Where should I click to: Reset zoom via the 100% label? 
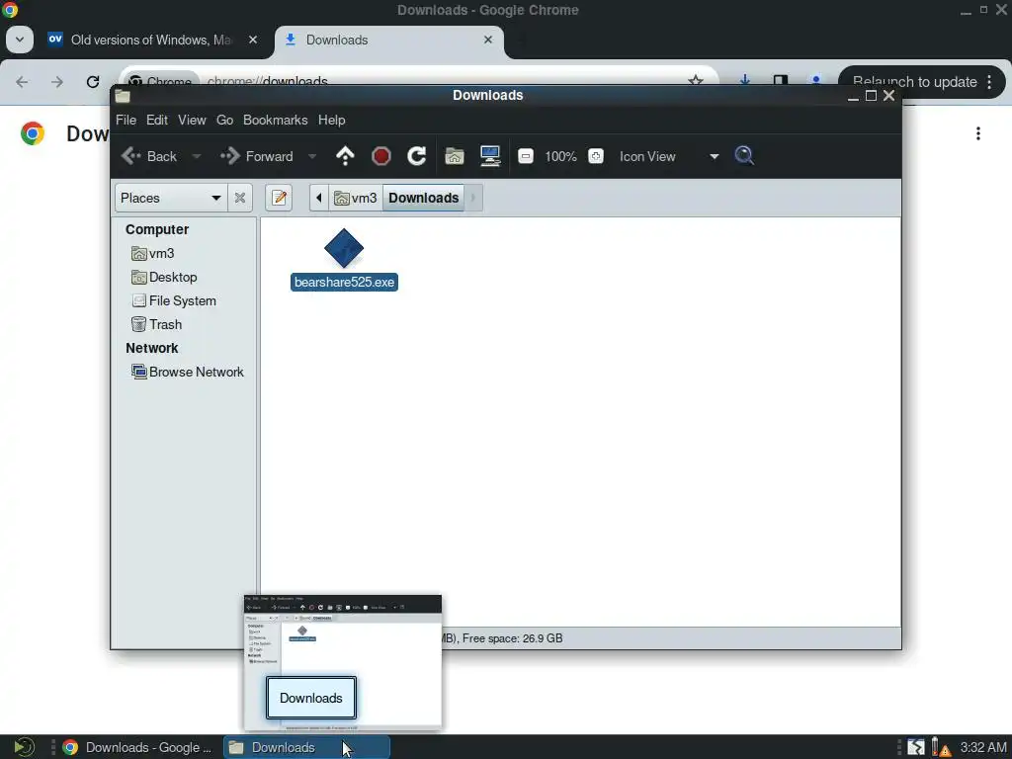click(x=561, y=156)
